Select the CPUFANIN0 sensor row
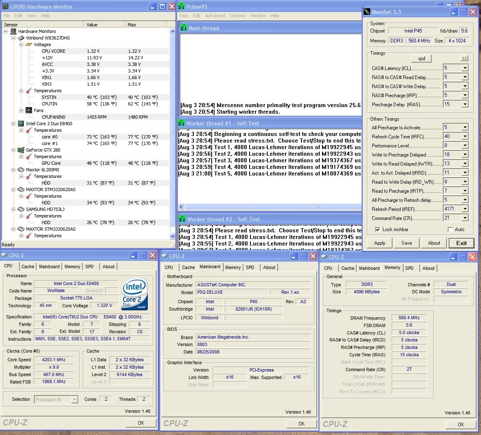 (x=86, y=117)
